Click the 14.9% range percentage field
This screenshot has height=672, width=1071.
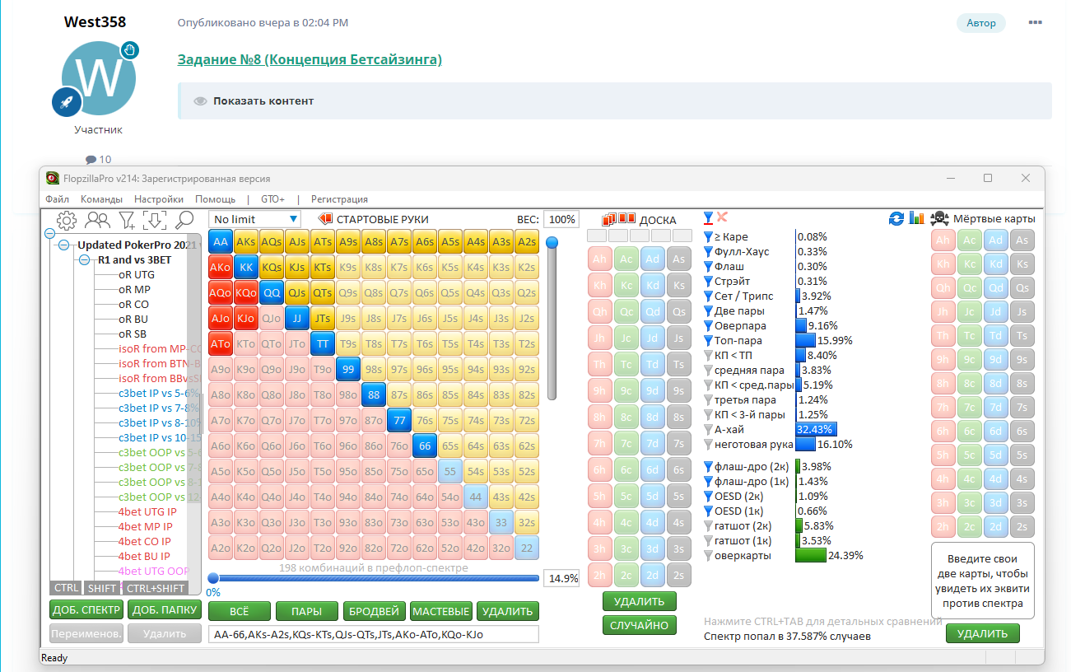tap(563, 578)
